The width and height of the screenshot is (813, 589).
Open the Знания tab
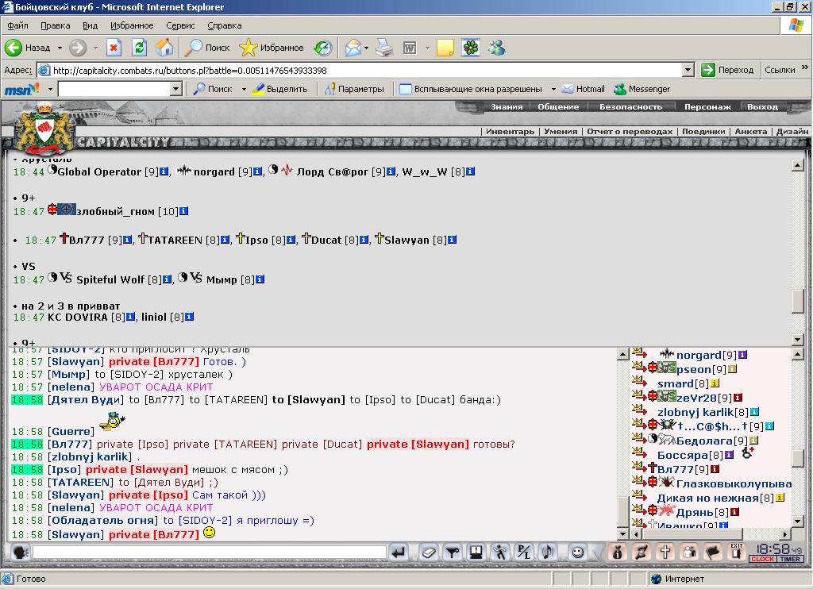point(506,107)
